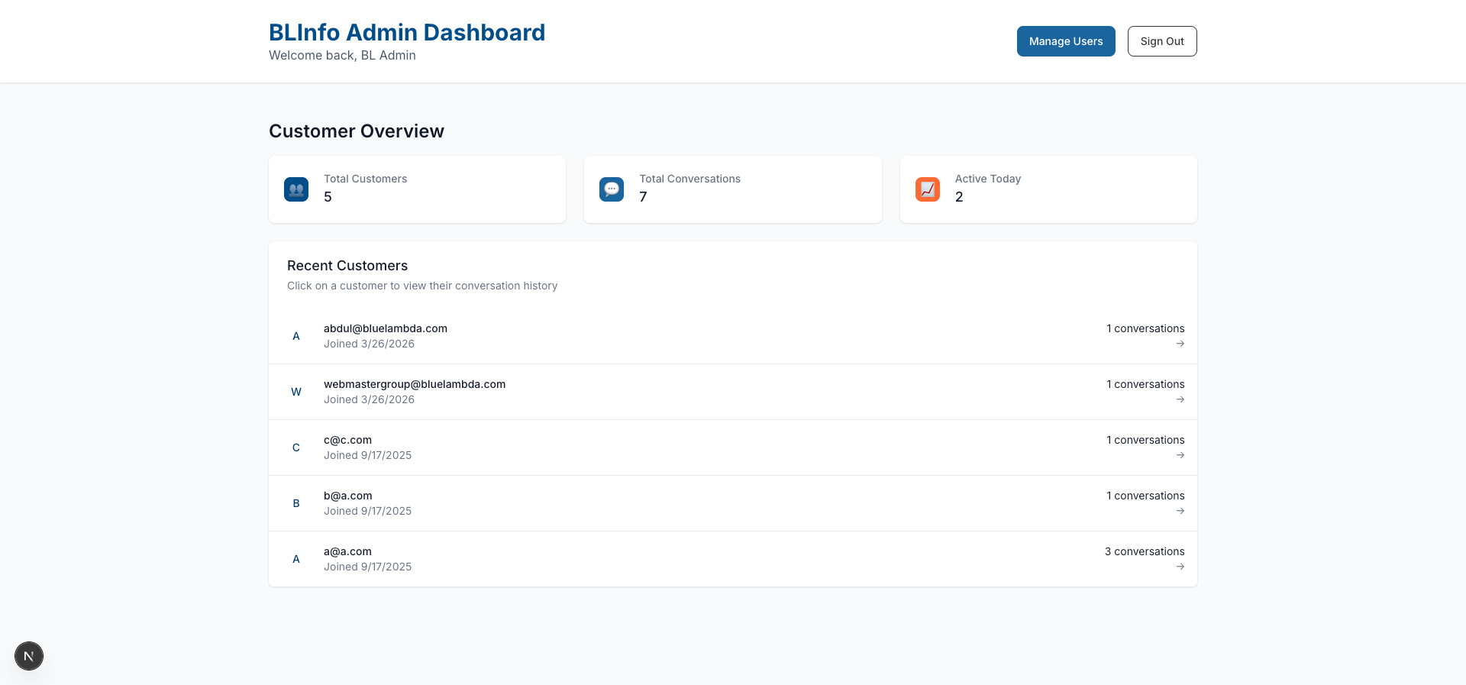The height and width of the screenshot is (685, 1466).
Task: Open the Manage Users page
Action: coord(1065,41)
